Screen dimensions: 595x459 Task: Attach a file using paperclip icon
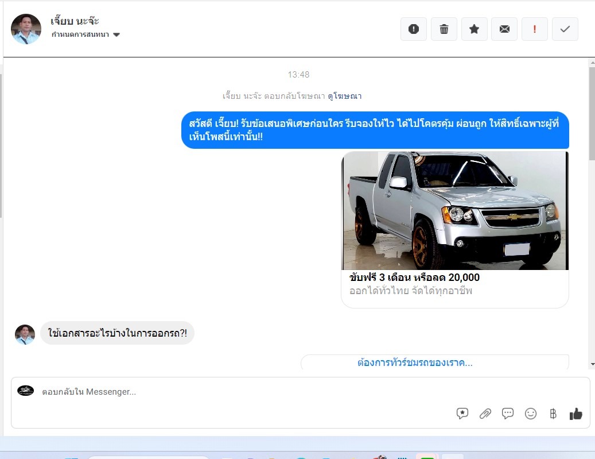pos(485,414)
